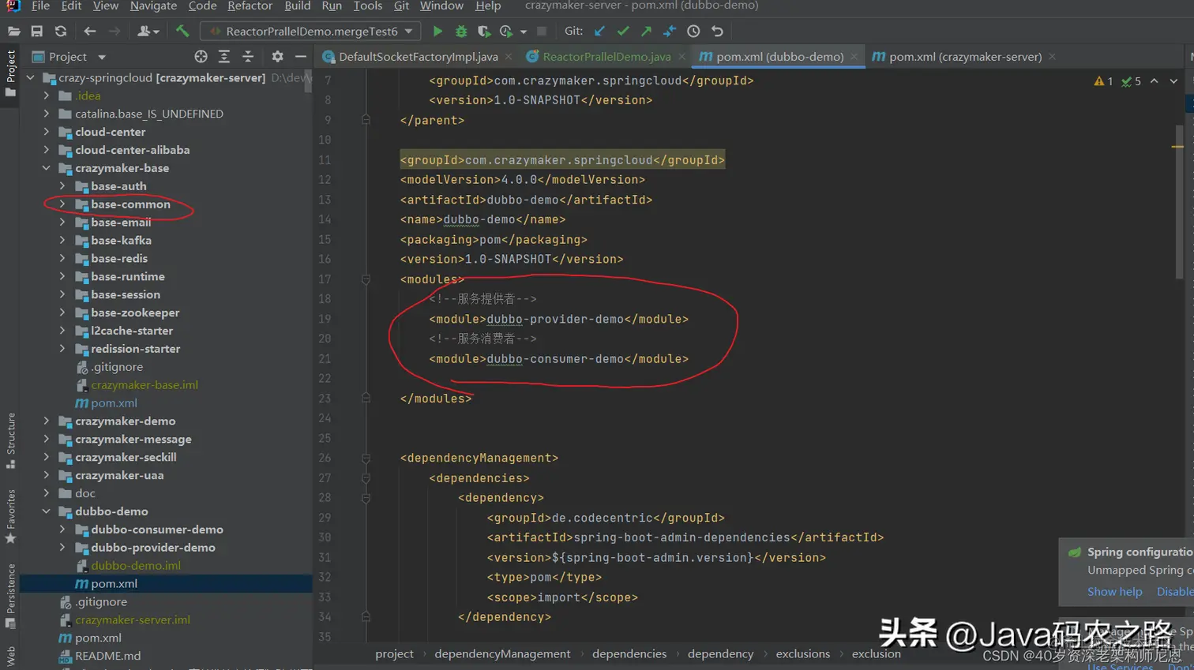Expand the crazymaker-seckill folder

coord(46,458)
